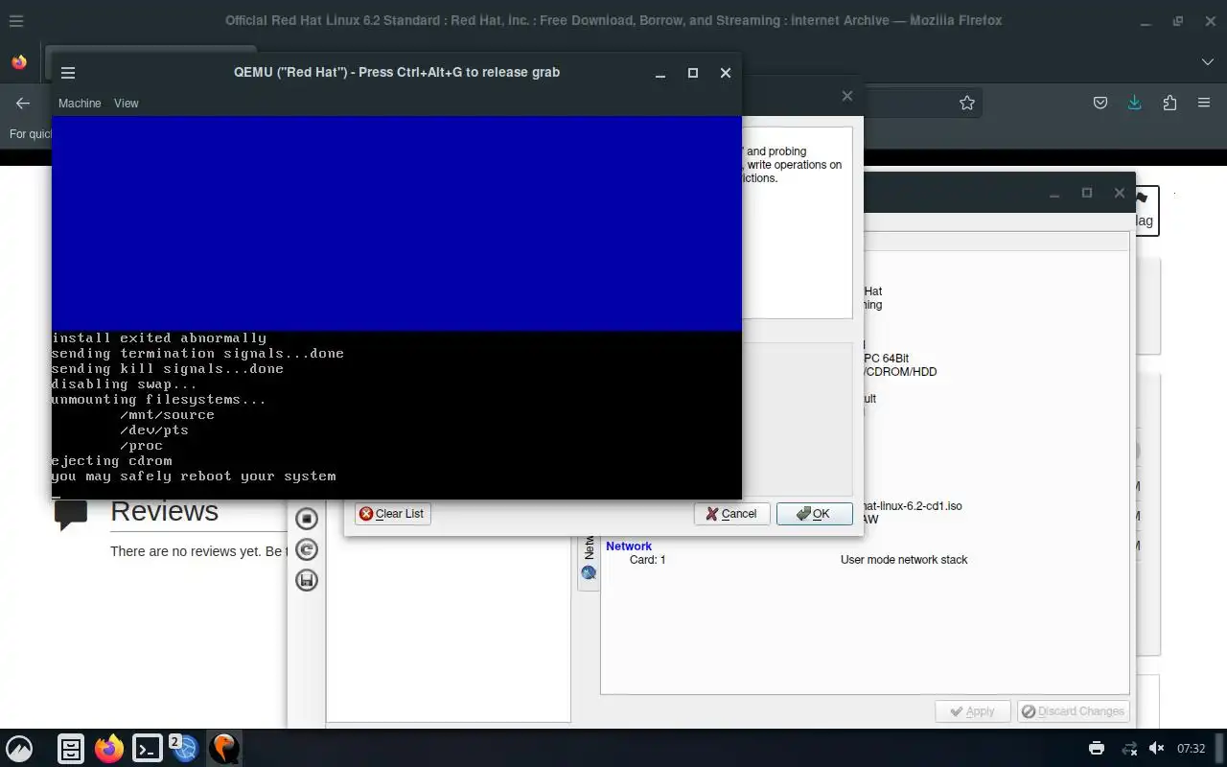The image size is (1227, 767).
Task: Click inside the QEMU blue VM display
Action: click(x=397, y=223)
